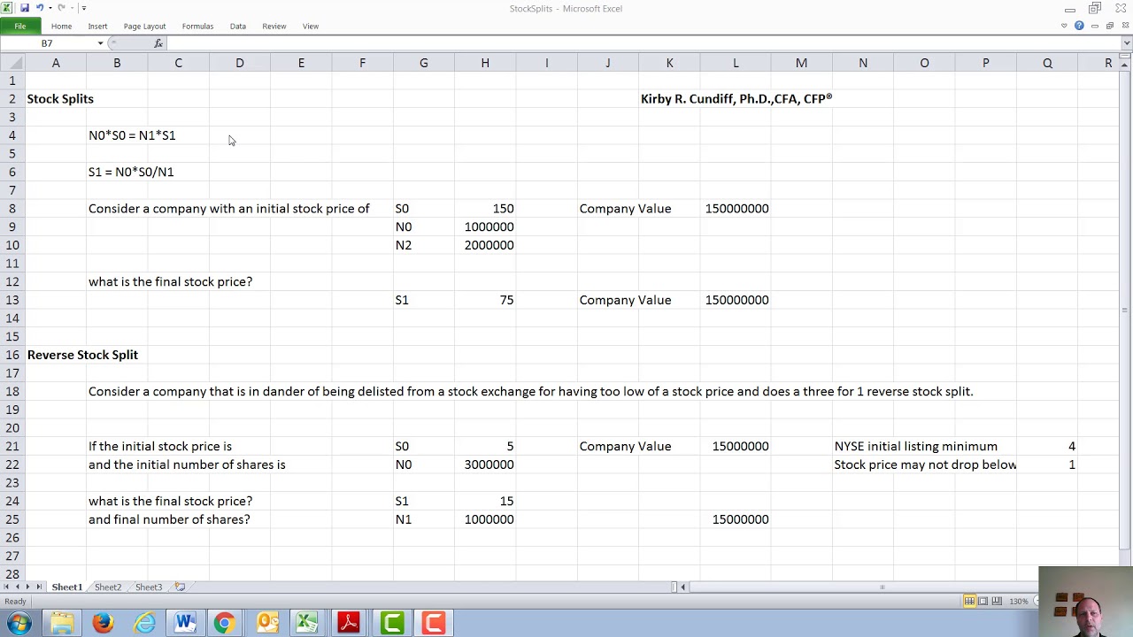Open Adobe Acrobat from the taskbar
The height and width of the screenshot is (637, 1133).
348,624
